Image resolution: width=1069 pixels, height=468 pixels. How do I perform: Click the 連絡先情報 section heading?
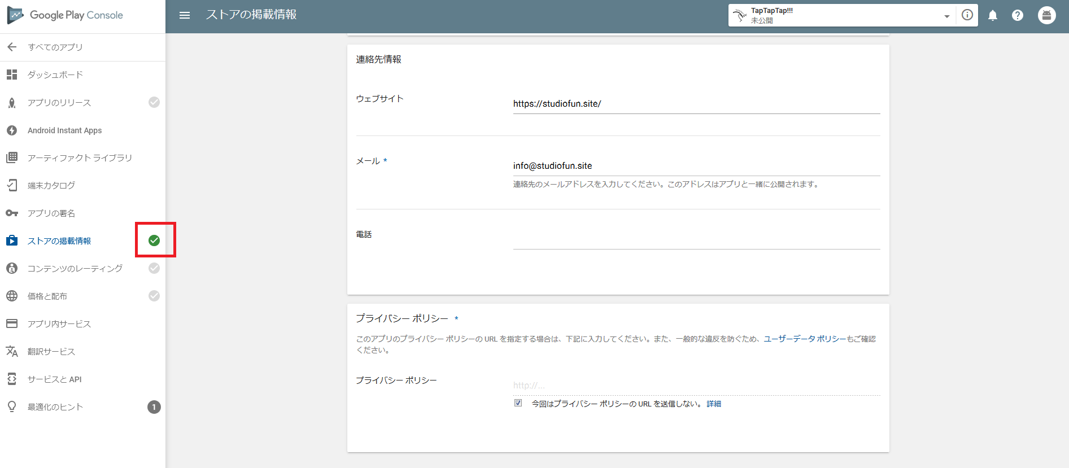378,59
